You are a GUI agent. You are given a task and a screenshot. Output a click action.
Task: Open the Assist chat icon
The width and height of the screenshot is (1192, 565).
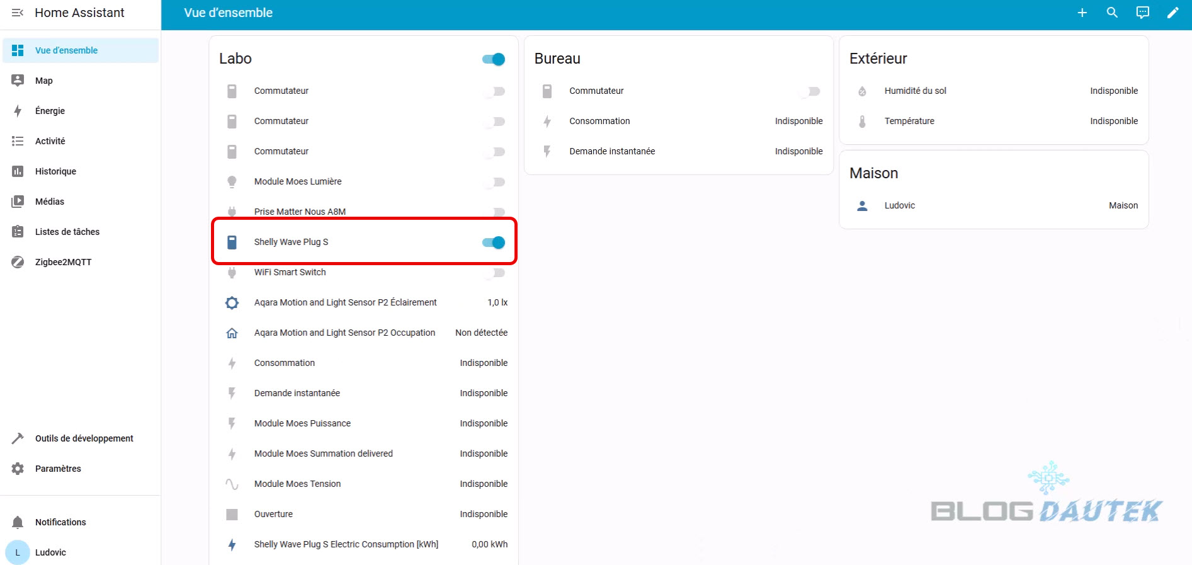click(x=1142, y=13)
